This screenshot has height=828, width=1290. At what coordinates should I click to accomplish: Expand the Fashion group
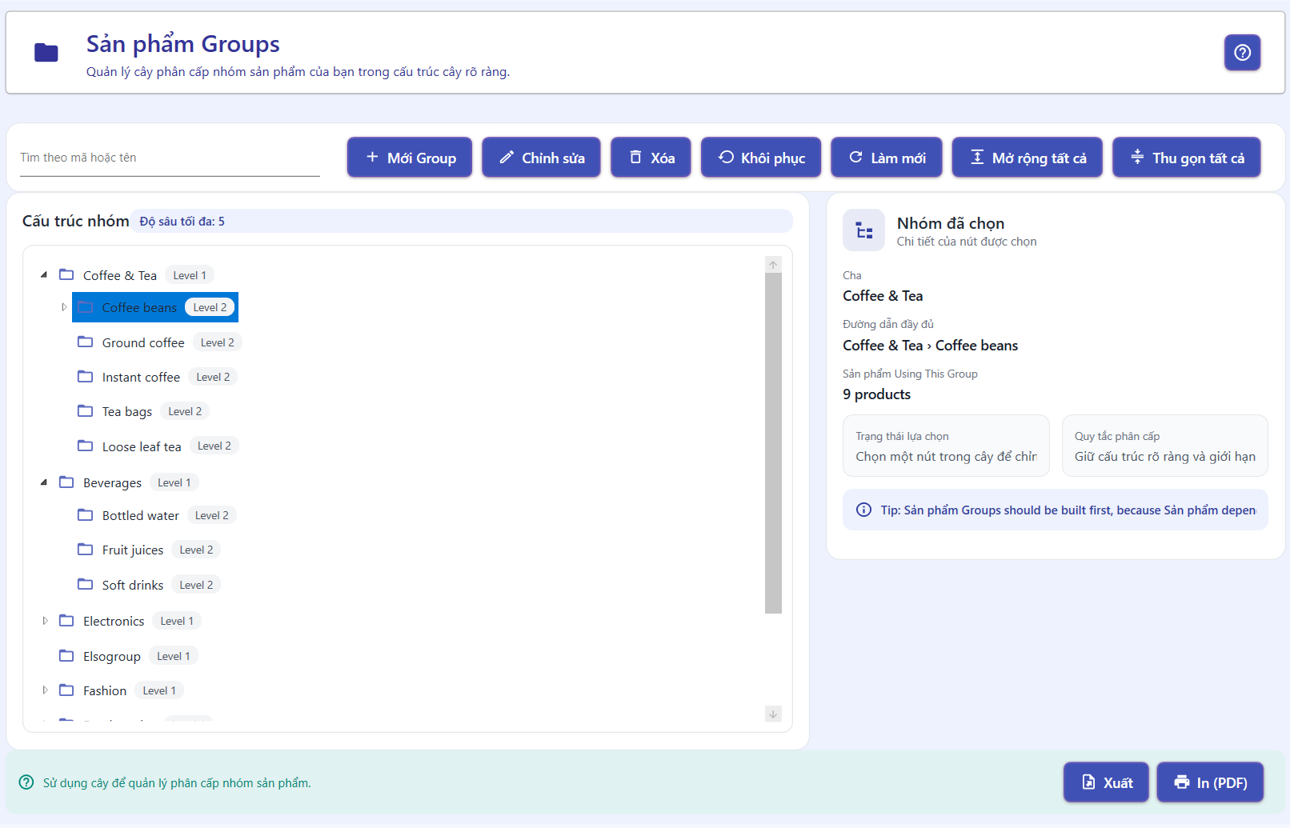(x=45, y=690)
